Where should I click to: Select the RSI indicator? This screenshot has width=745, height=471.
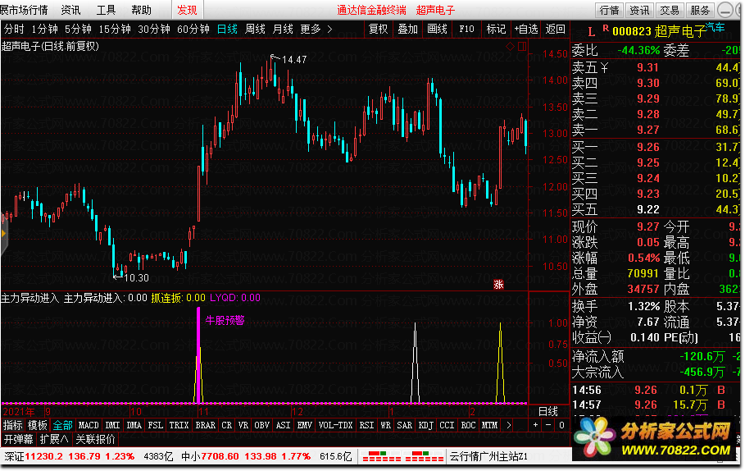pyautogui.click(x=366, y=425)
